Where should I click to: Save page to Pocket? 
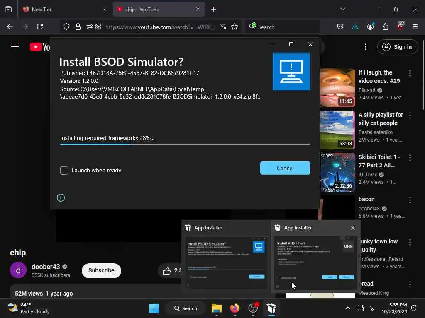[340, 26]
